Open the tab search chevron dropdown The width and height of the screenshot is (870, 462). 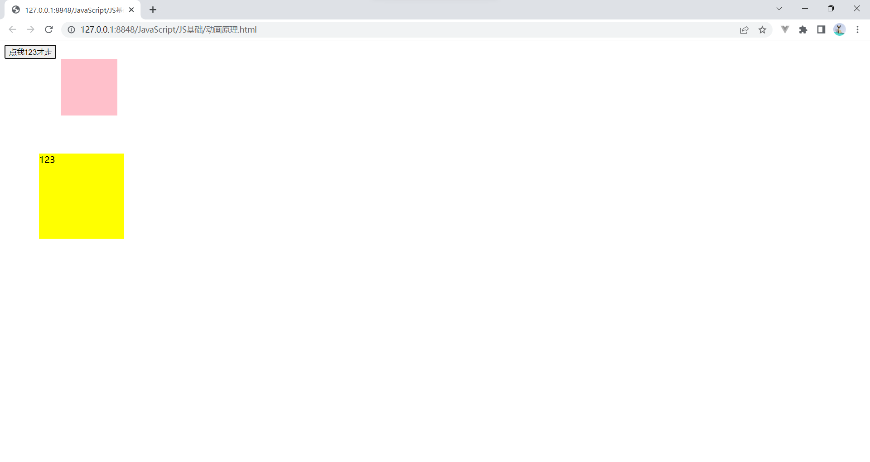click(779, 8)
